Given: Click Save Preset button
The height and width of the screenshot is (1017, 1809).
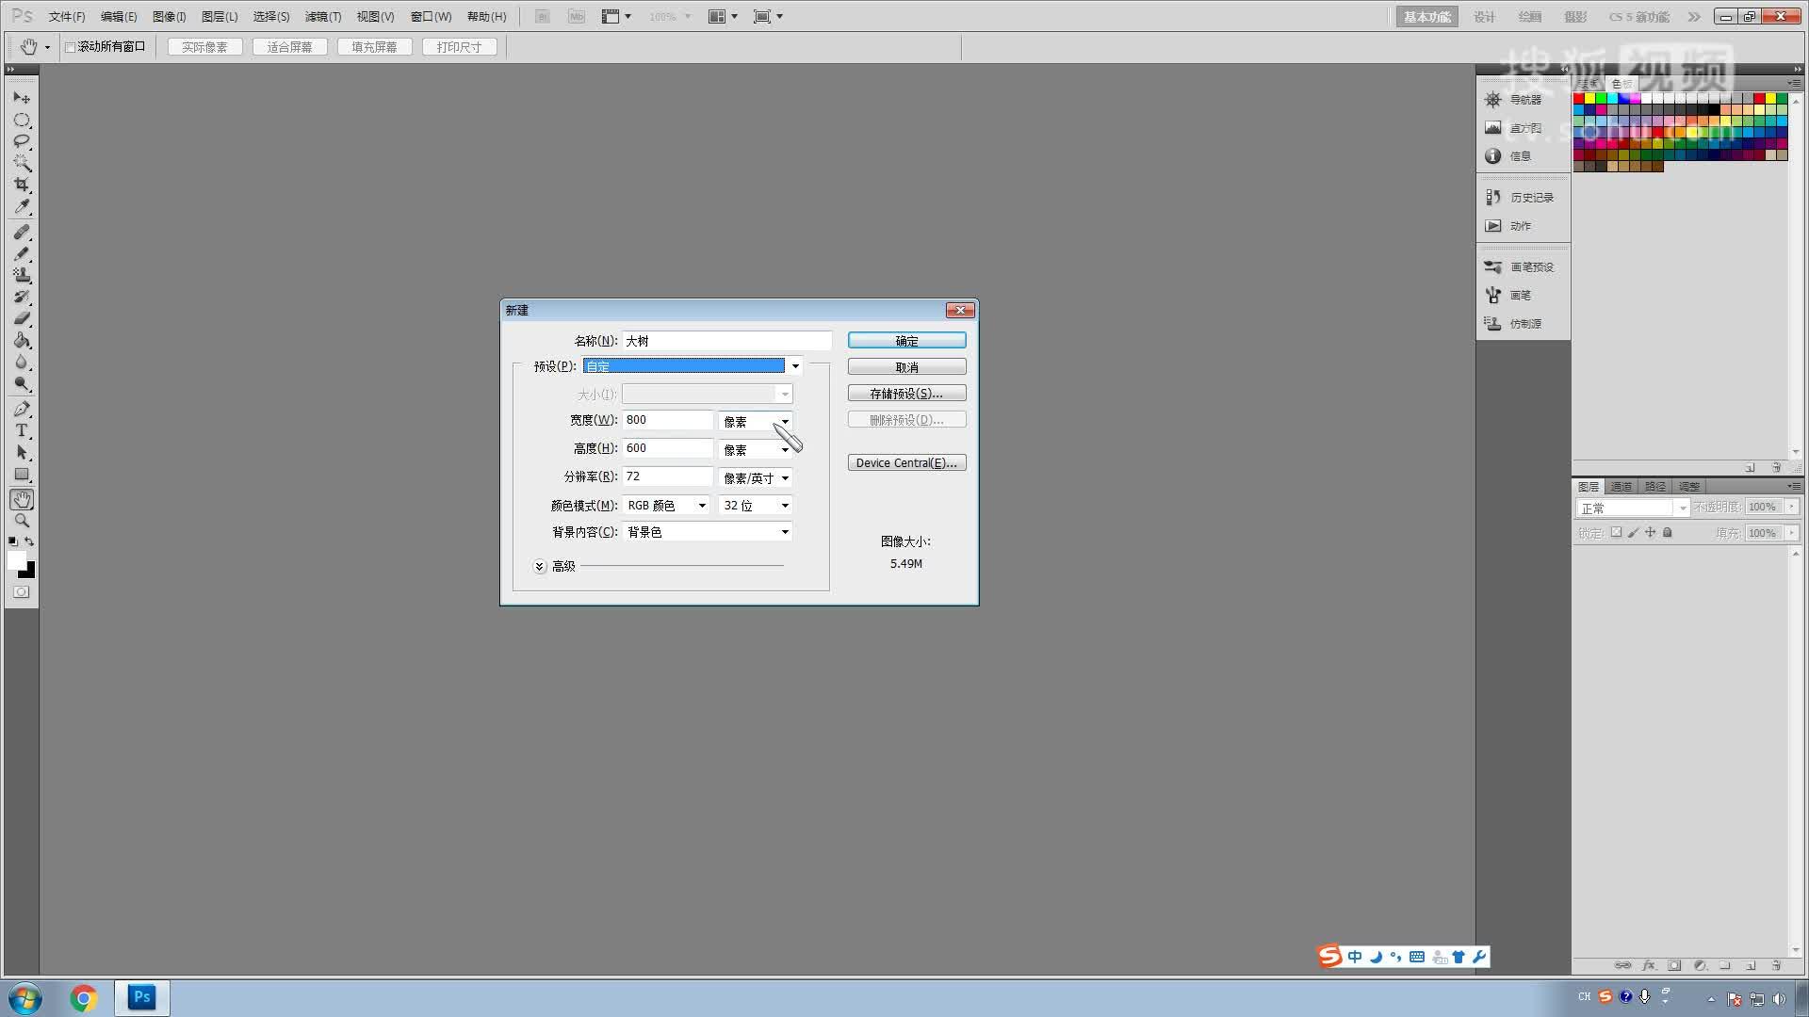Looking at the screenshot, I should (906, 394).
